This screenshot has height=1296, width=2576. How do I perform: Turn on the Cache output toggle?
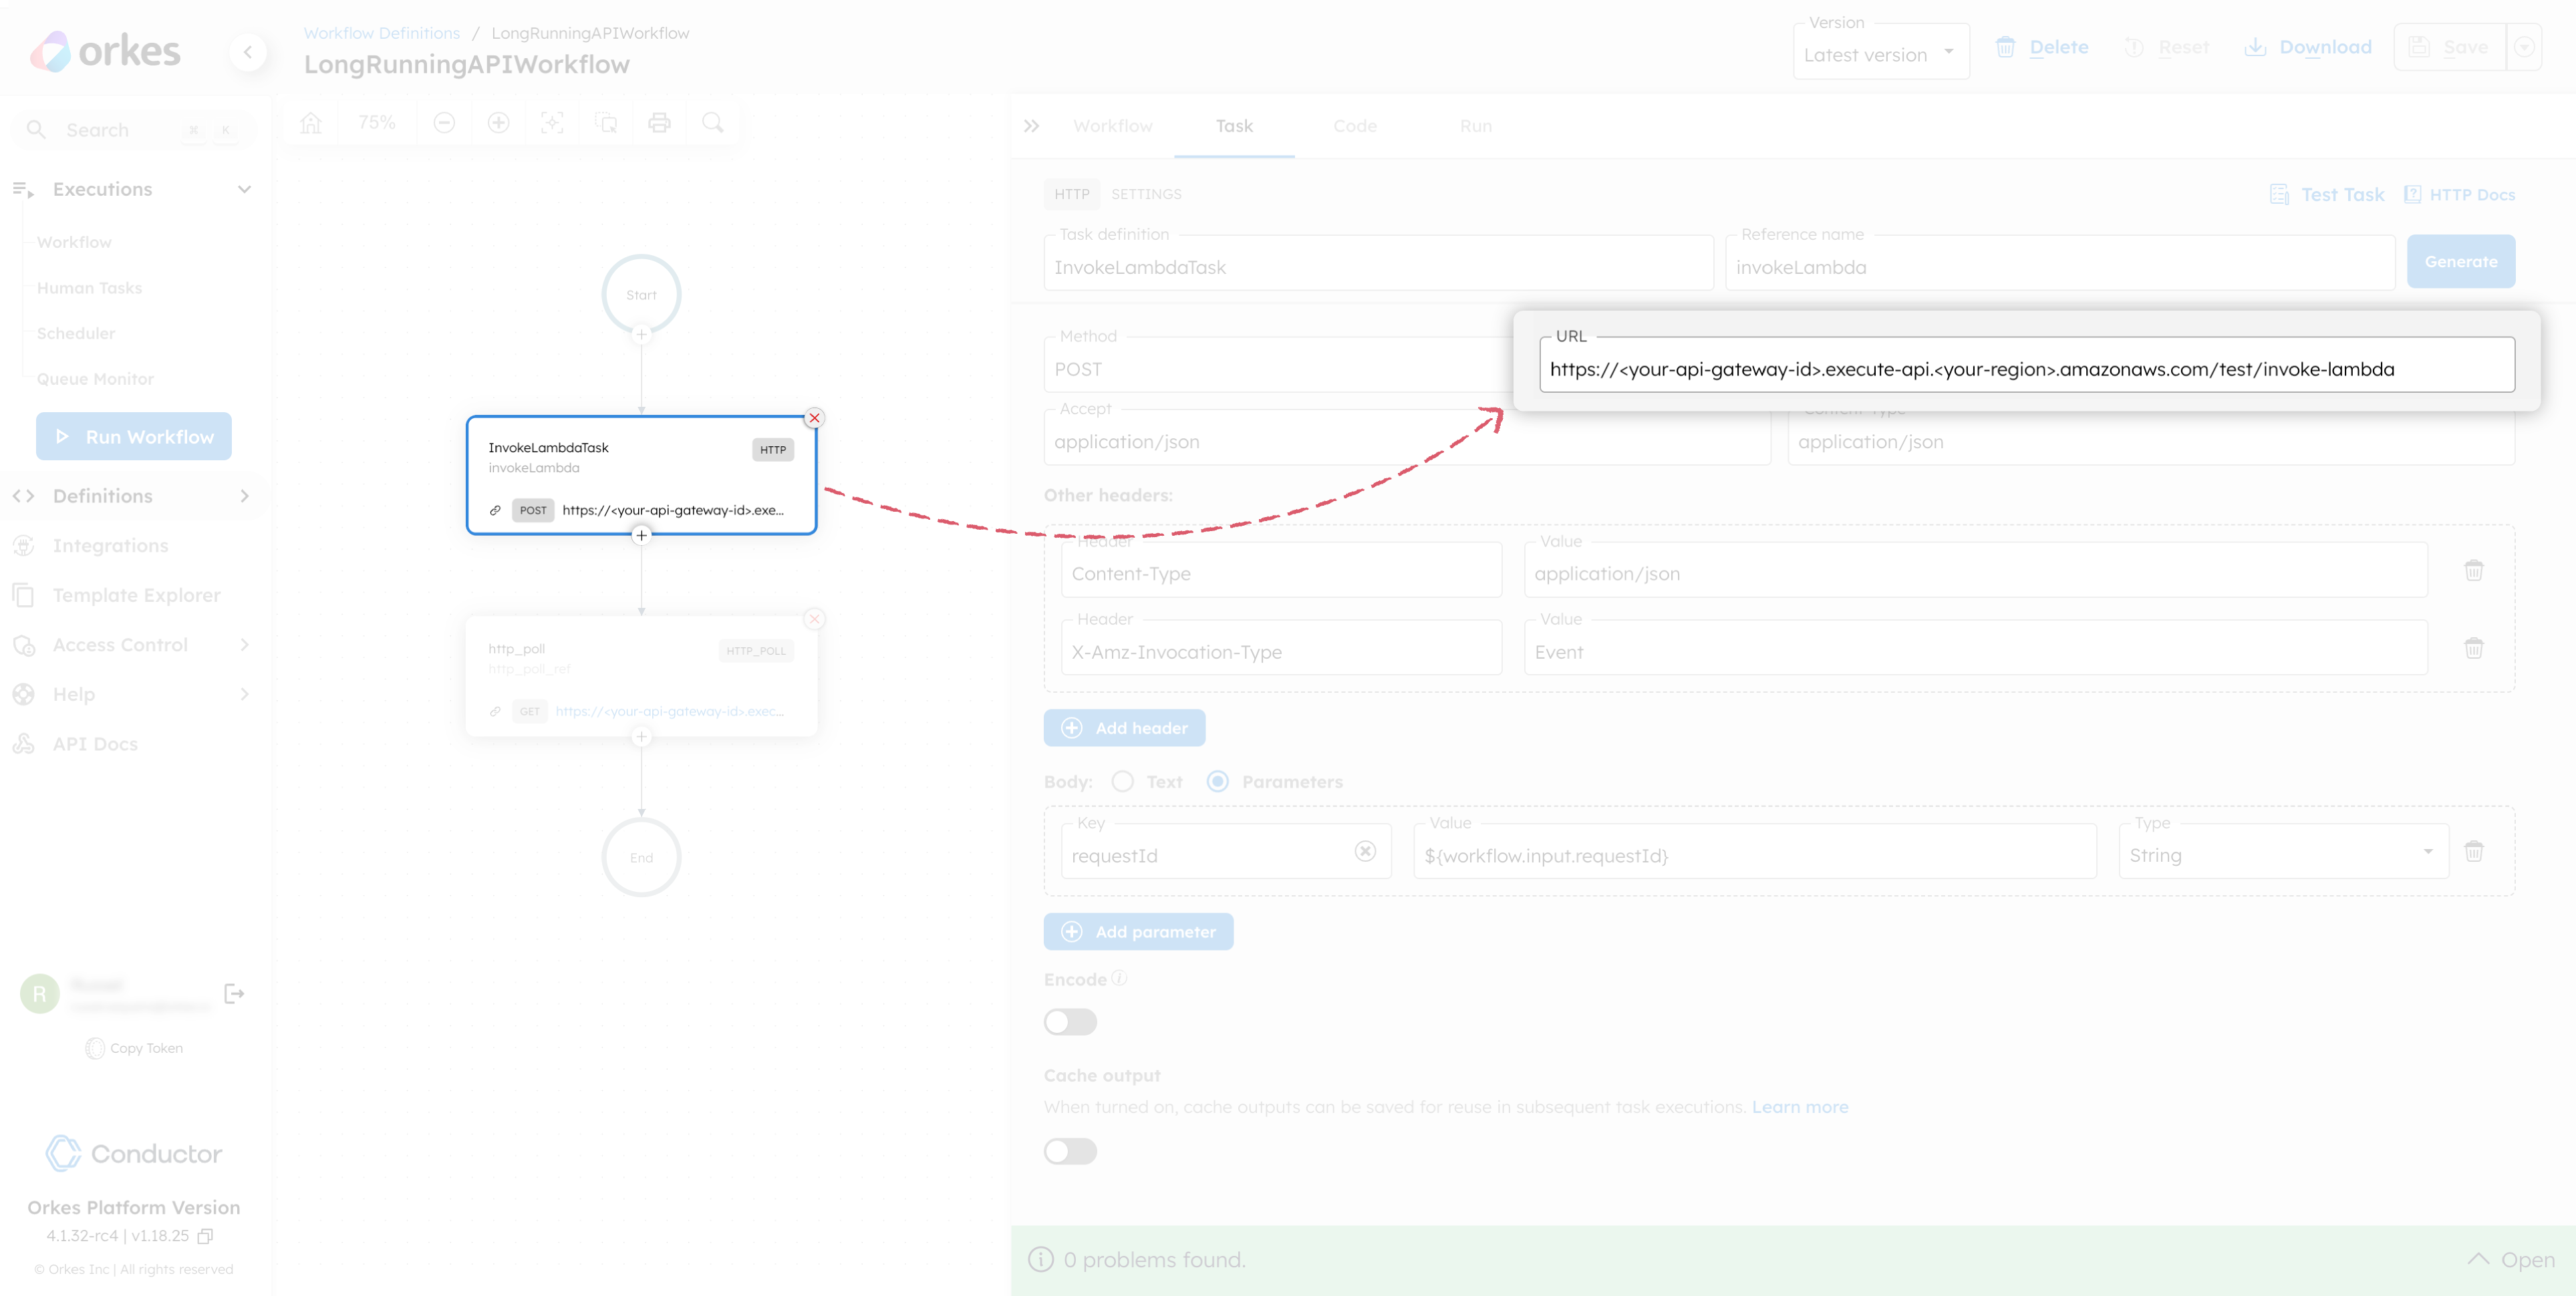pyautogui.click(x=1070, y=1151)
